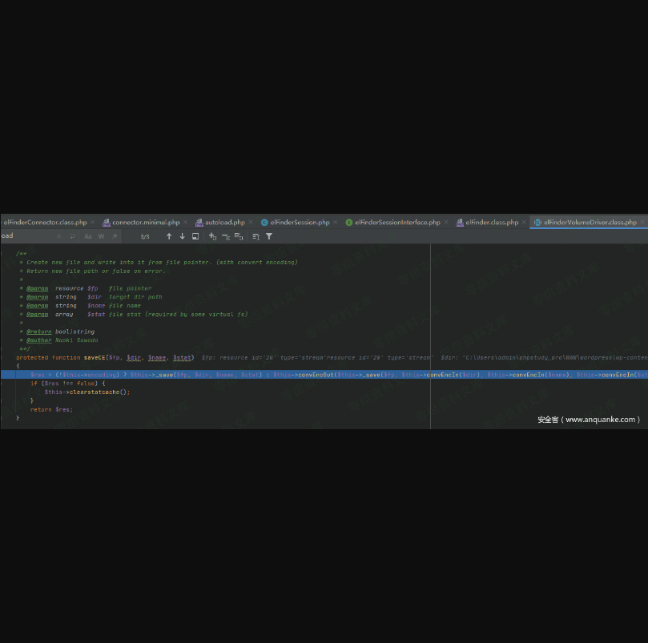This screenshot has width=648, height=643.
Task: Close the elFinderVolumeDriver.class.php tab
Action: 642,223
